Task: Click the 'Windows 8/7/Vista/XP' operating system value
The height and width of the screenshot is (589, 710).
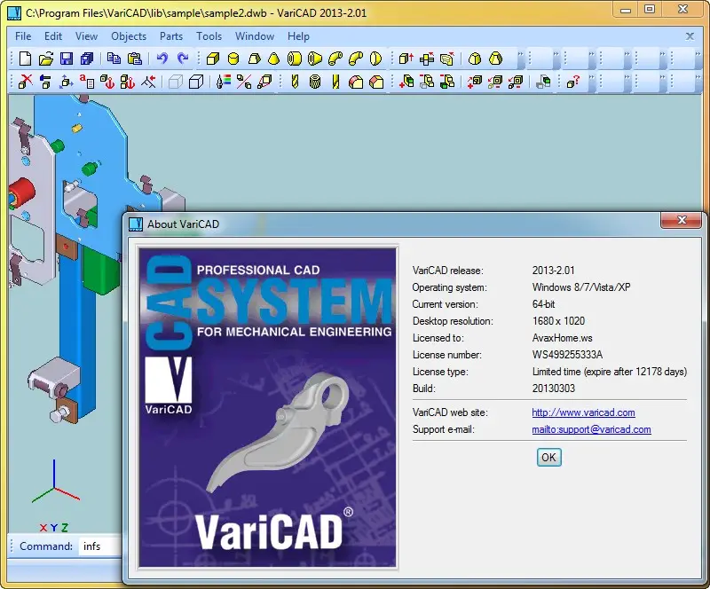Action: pyautogui.click(x=581, y=287)
